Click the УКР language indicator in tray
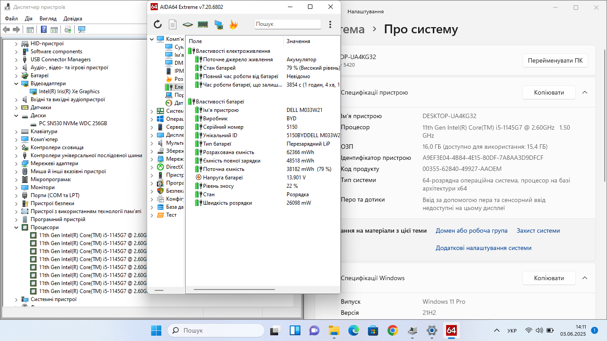This screenshot has height=341, width=607. coord(512,331)
